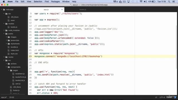Select .DS_Store file under bin
This screenshot has height=100, width=178.
coord(14,17)
